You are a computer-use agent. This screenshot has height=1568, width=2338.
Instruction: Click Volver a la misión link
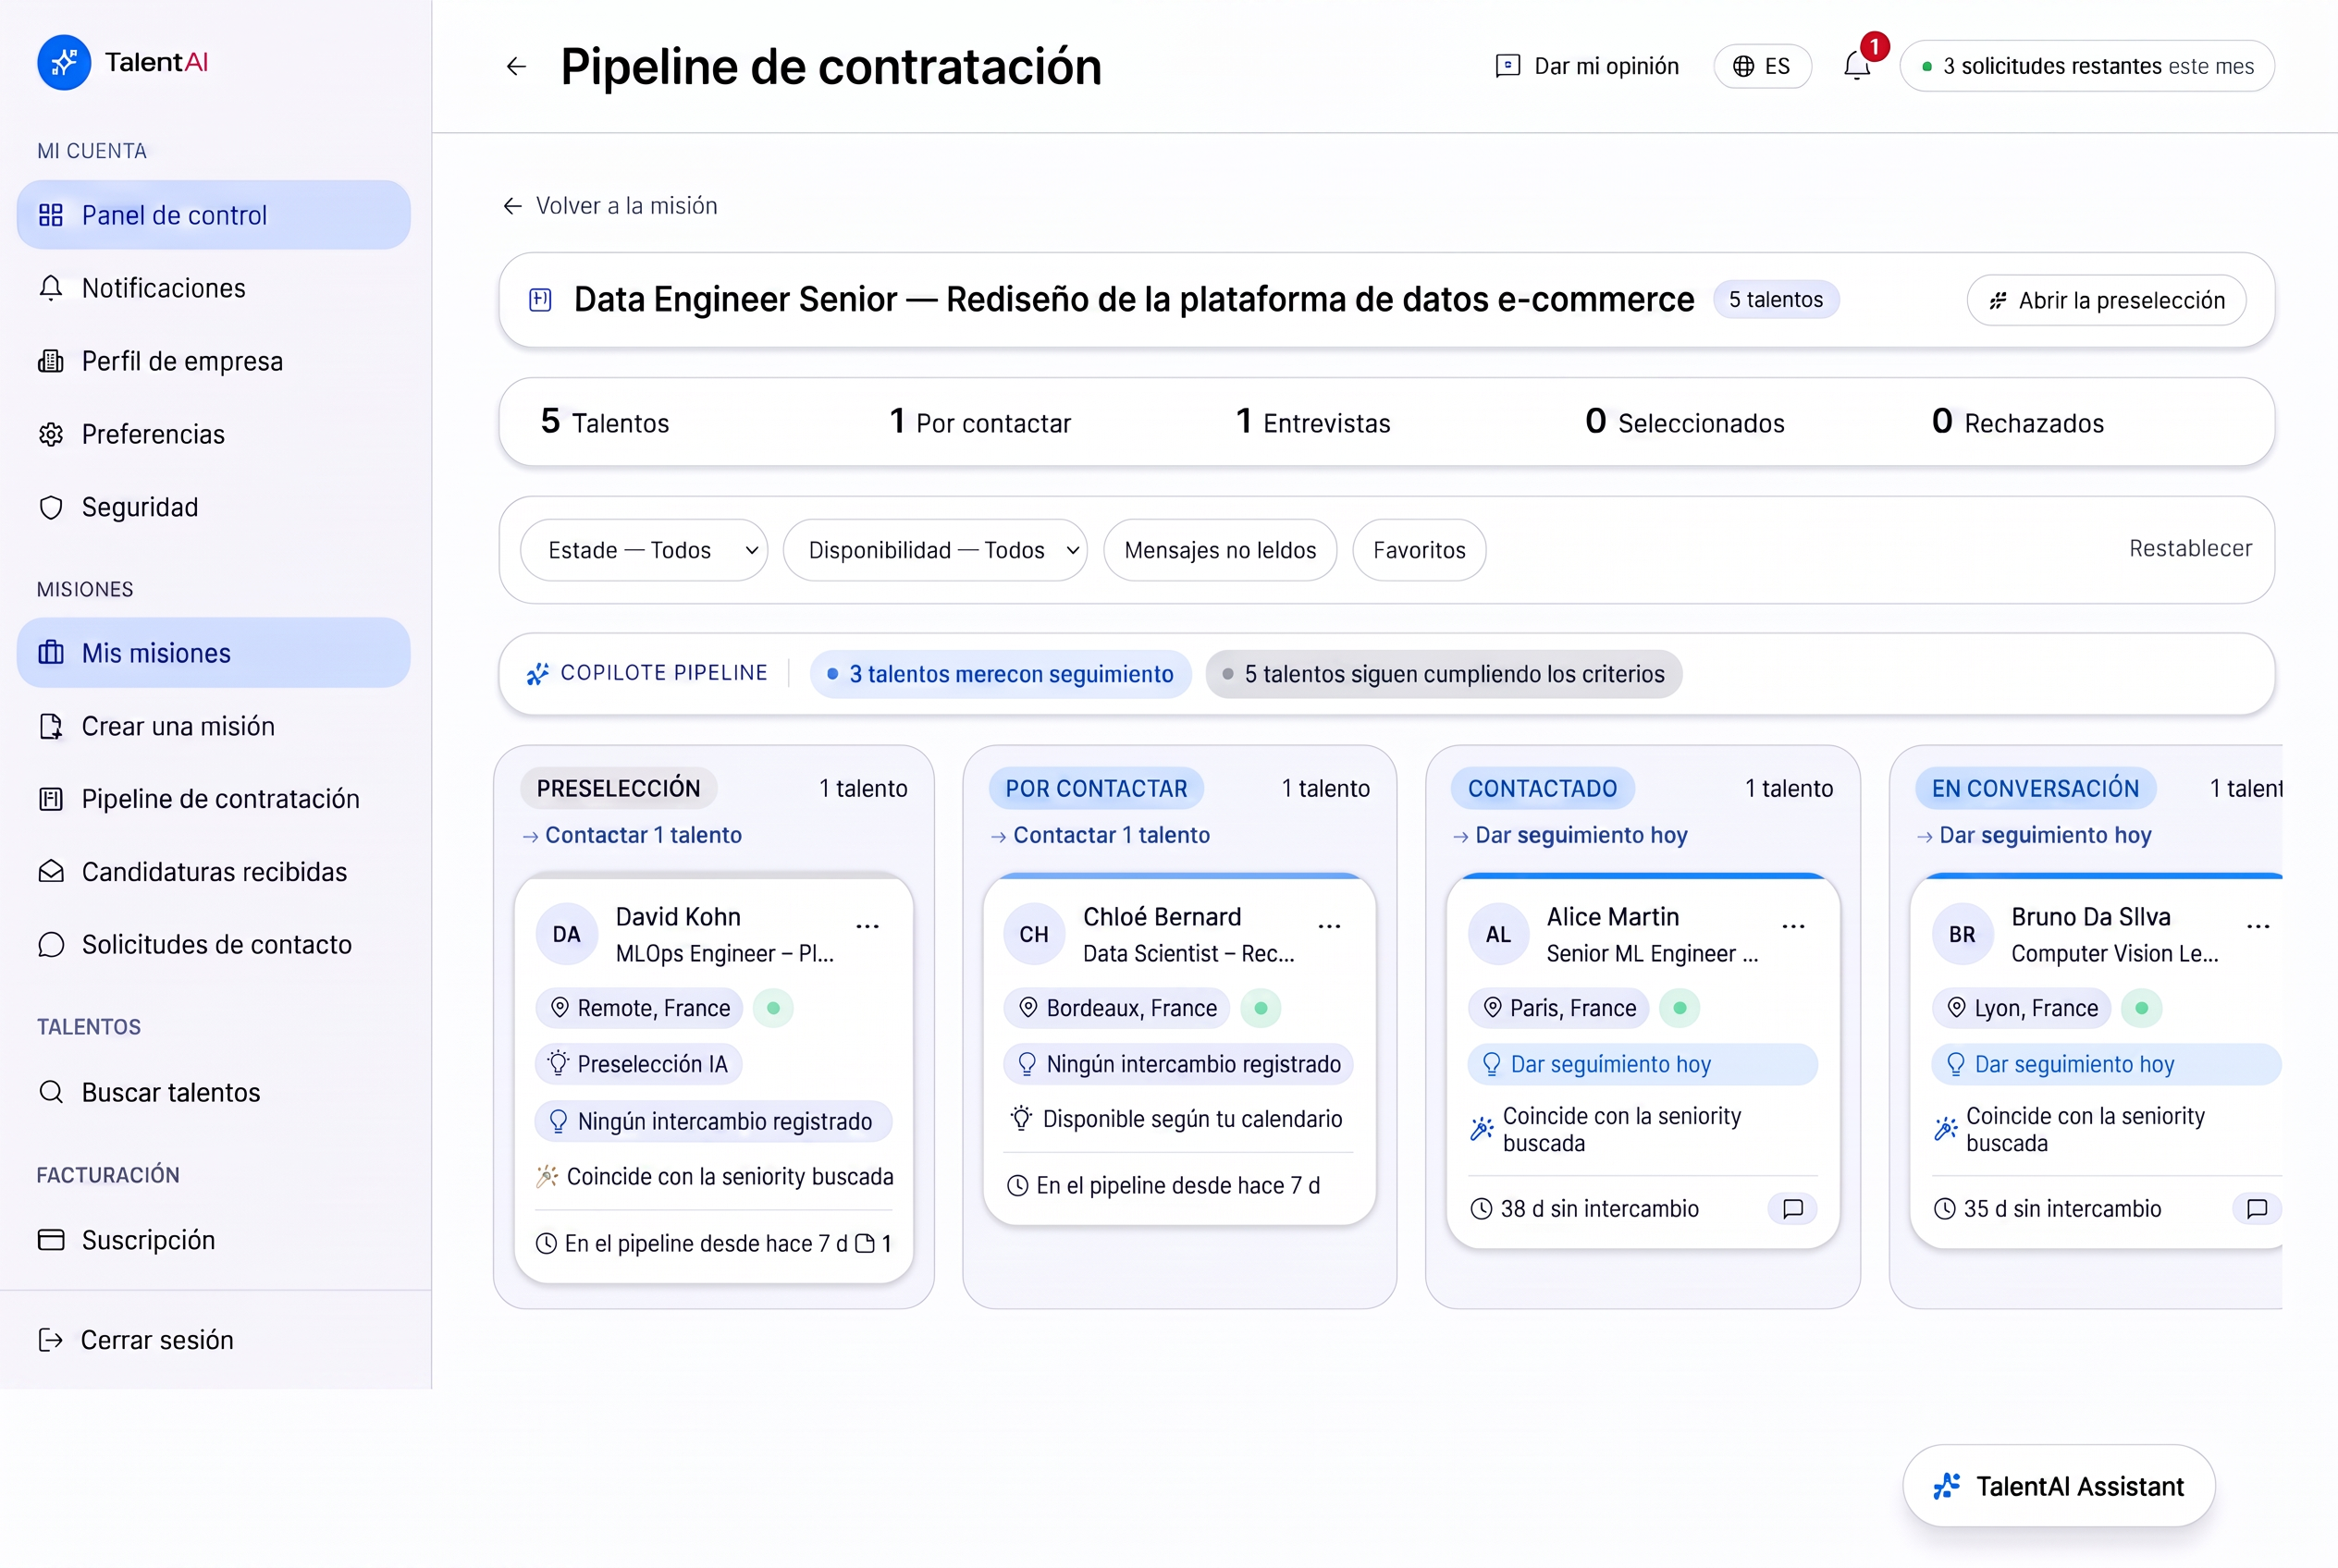pos(610,206)
